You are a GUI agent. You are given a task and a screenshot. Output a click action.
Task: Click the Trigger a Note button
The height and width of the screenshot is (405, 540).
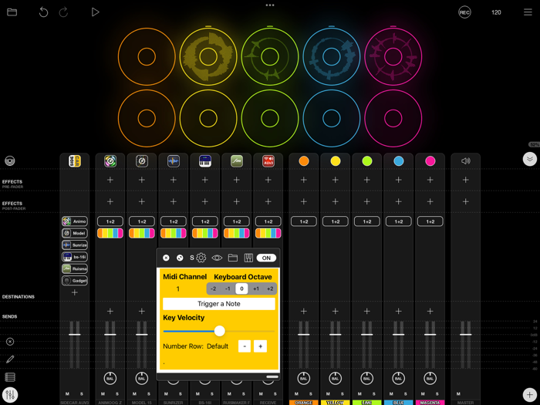tap(218, 304)
